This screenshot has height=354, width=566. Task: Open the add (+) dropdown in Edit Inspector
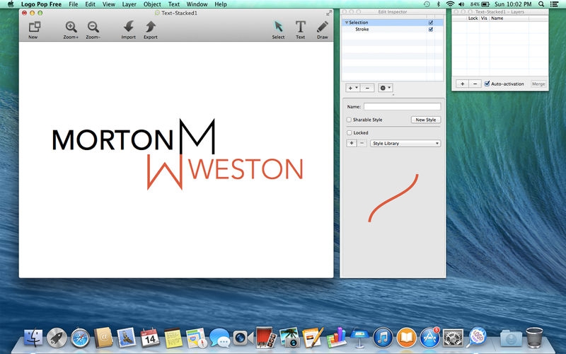point(352,88)
